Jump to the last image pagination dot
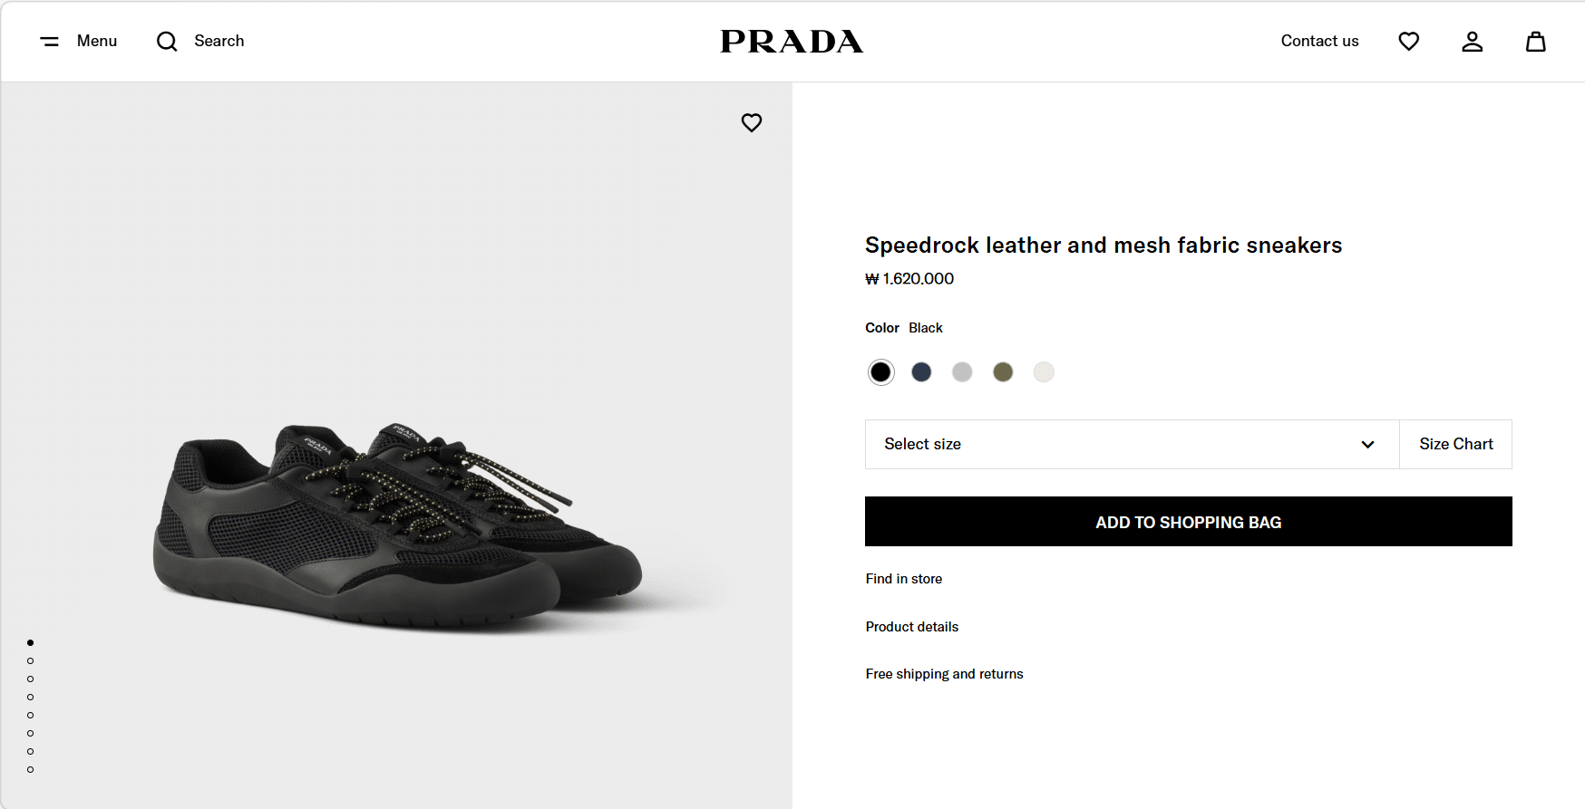 pos(31,769)
